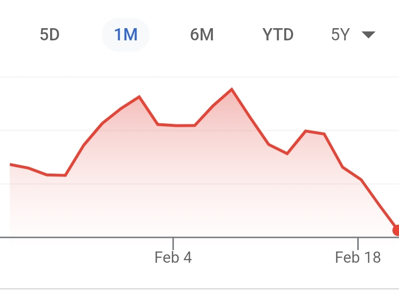Image resolution: width=399 pixels, height=297 pixels.
Task: Click the gray x-axis baseline under the chart
Action: coord(200,237)
